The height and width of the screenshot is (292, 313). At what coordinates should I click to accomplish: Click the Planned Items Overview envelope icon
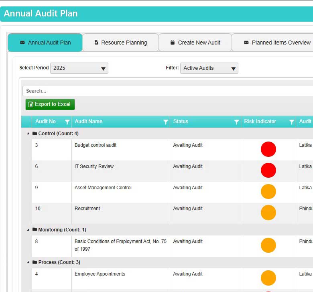coord(246,43)
